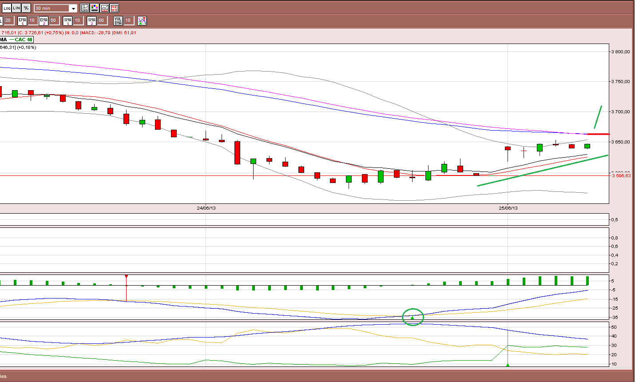This screenshot has width=635, height=382.
Task: Click the (+0,18%) change value
Action: coord(27,47)
